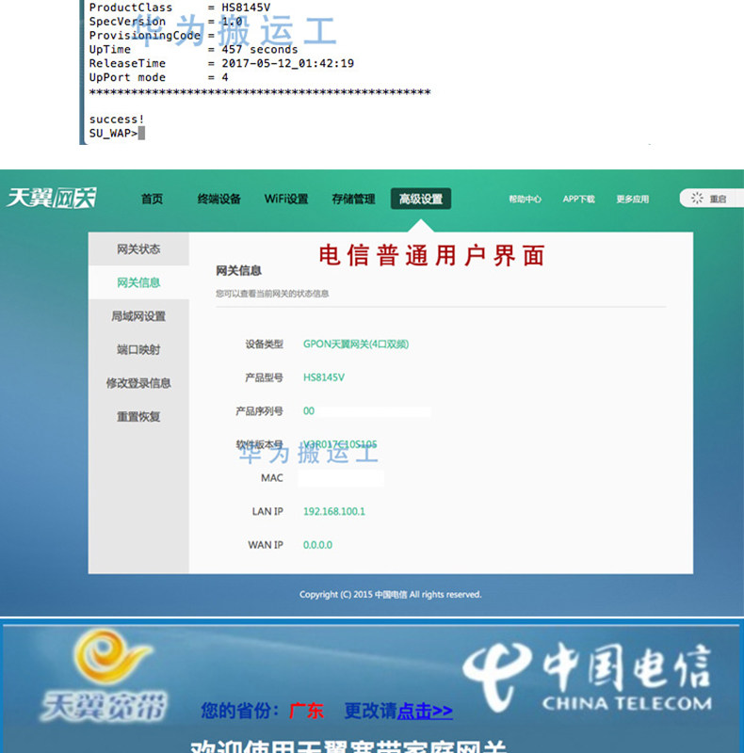Click the 广东 province text
Screen dimensions: 744x753
(x=306, y=711)
